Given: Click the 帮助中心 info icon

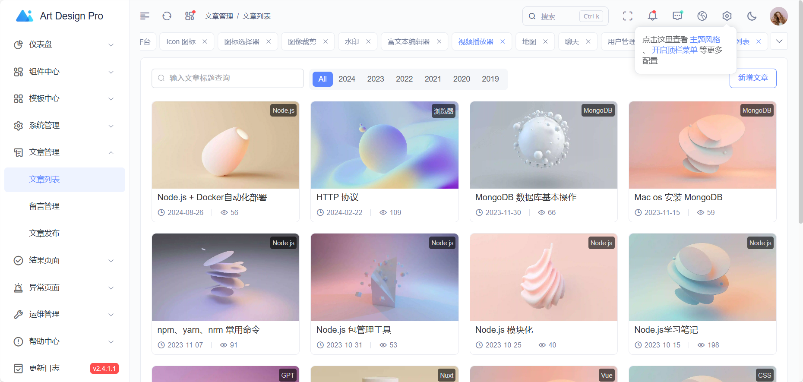Looking at the screenshot, I should pos(18,341).
